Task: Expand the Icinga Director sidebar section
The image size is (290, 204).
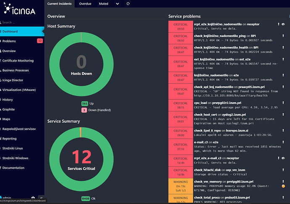Action: point(13,80)
